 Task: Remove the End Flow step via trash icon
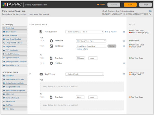[x=124, y=63]
